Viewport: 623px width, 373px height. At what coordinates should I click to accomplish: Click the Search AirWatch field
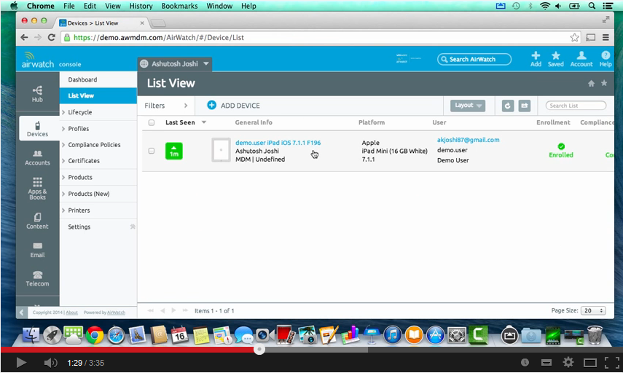pos(474,59)
